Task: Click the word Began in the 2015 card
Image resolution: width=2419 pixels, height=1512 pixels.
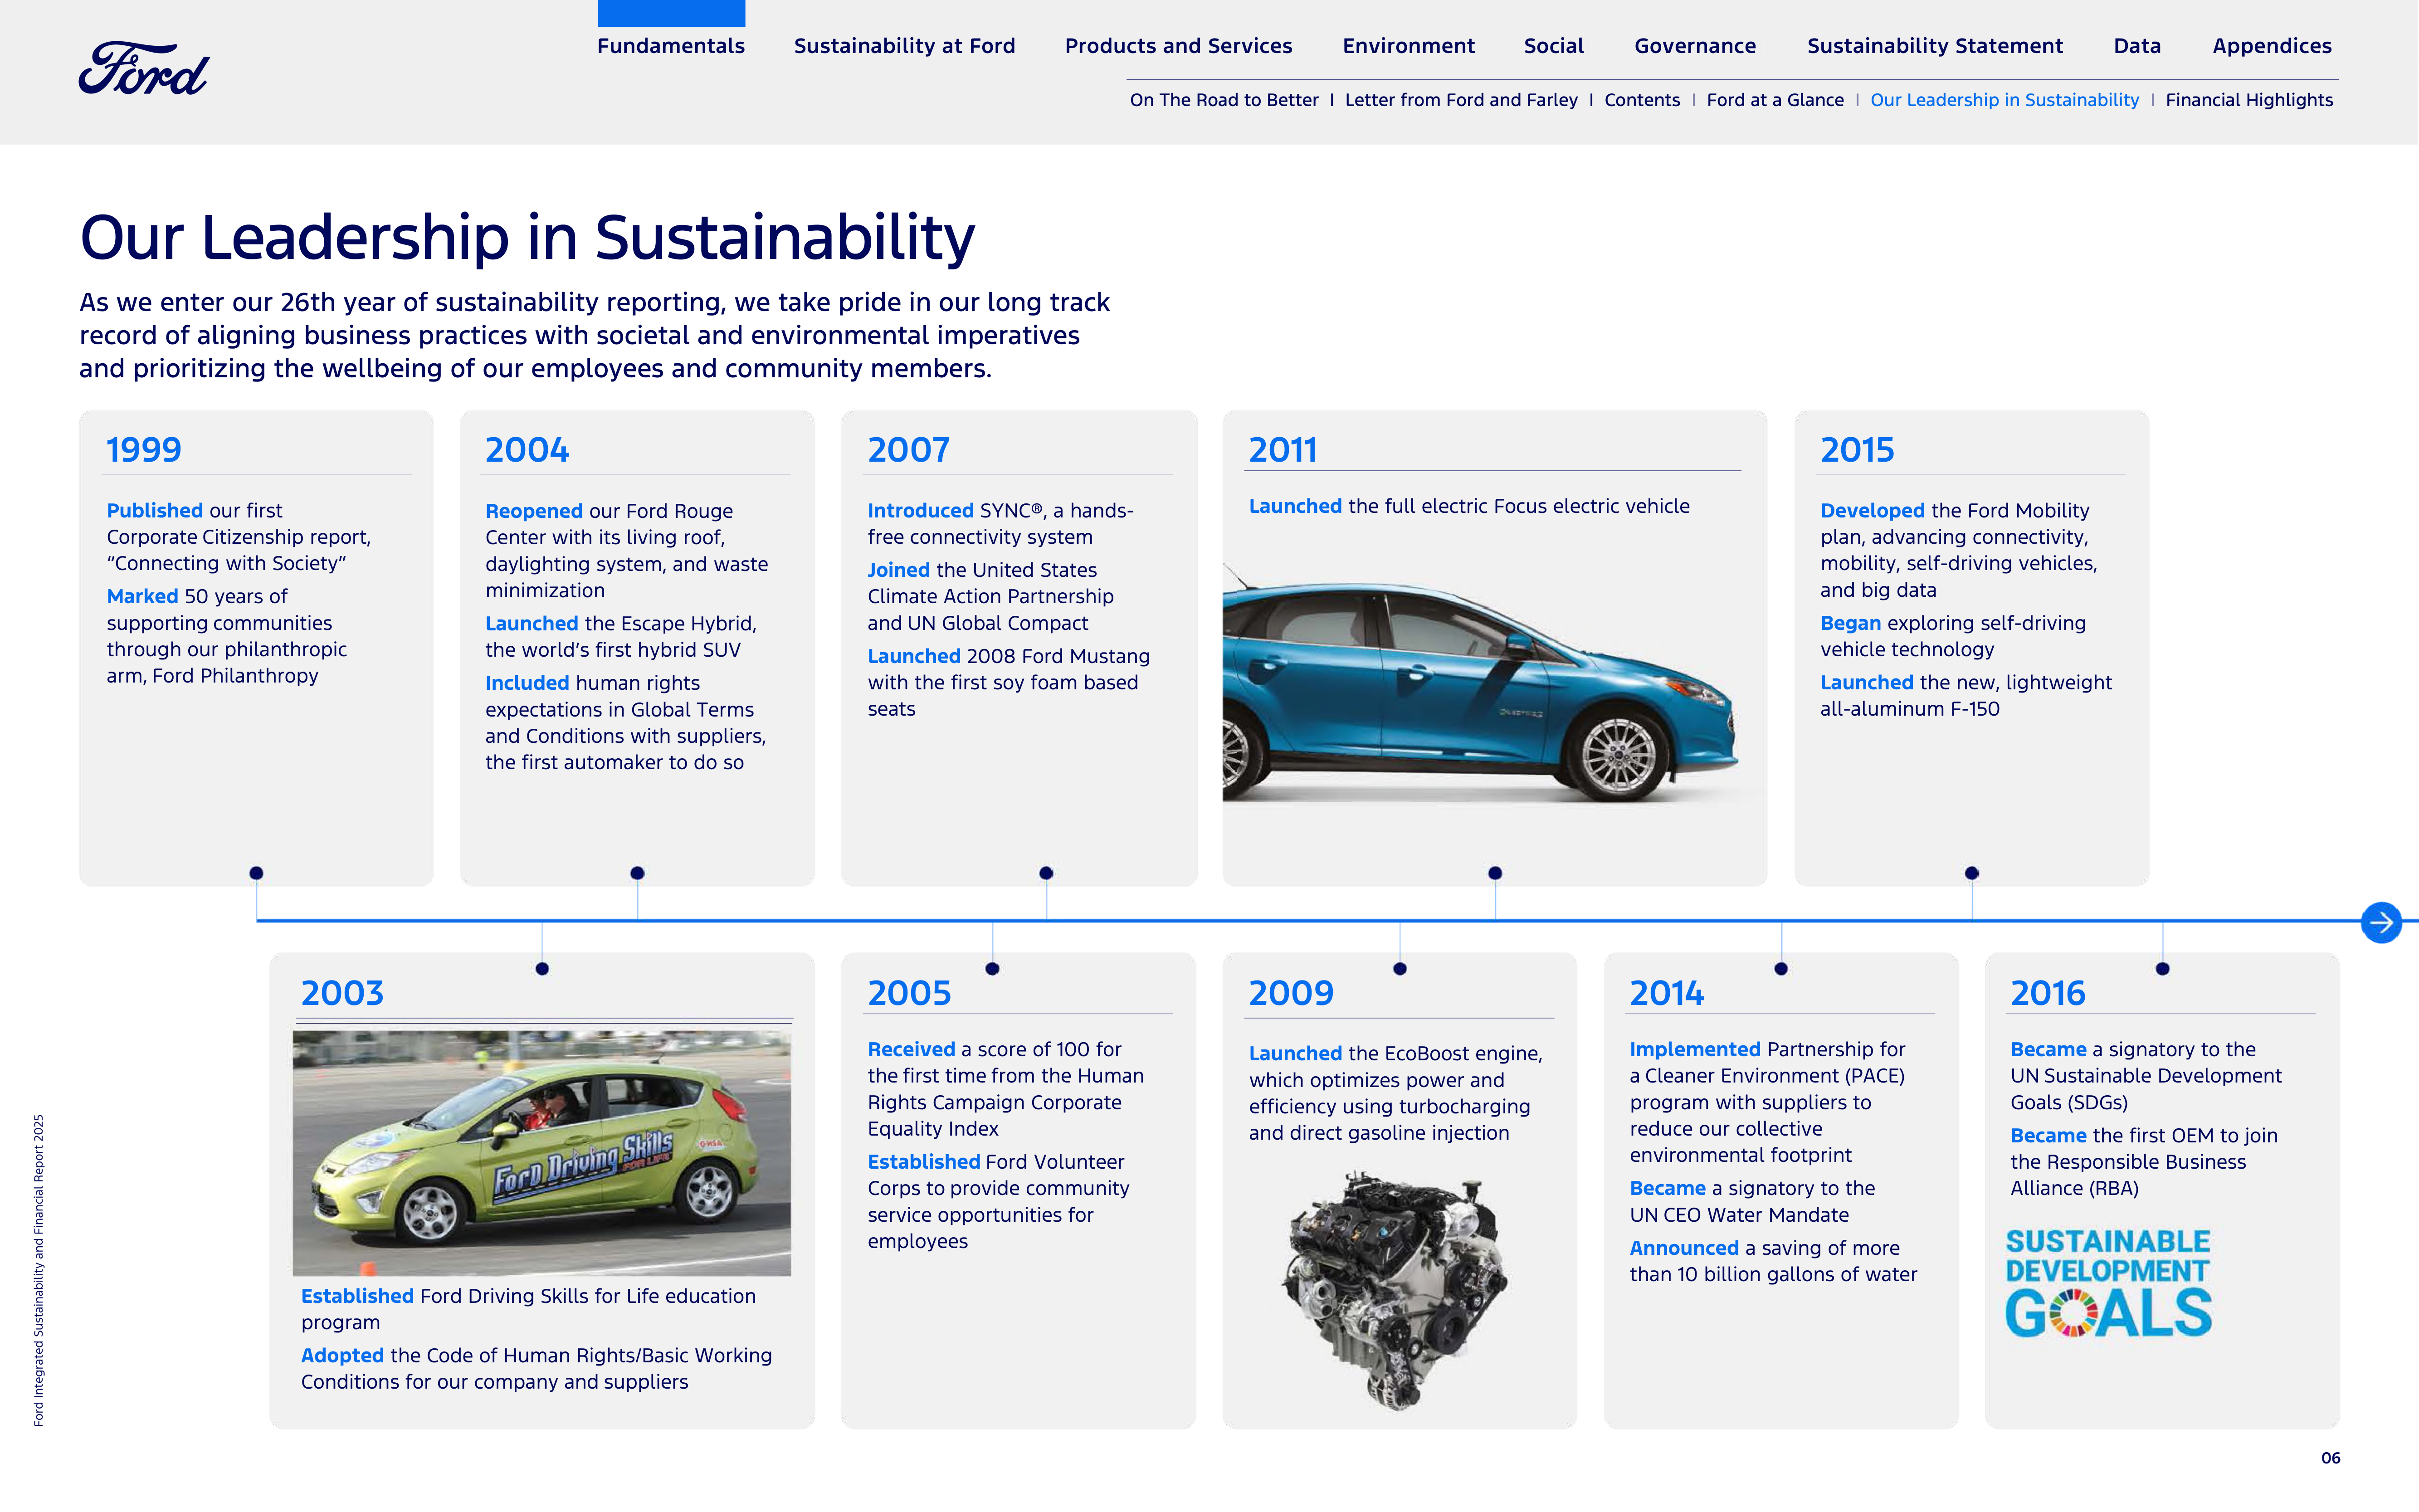Action: click(1850, 623)
